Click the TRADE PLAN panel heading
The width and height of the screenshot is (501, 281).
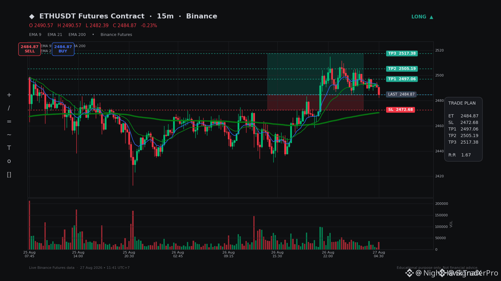tap(462, 103)
